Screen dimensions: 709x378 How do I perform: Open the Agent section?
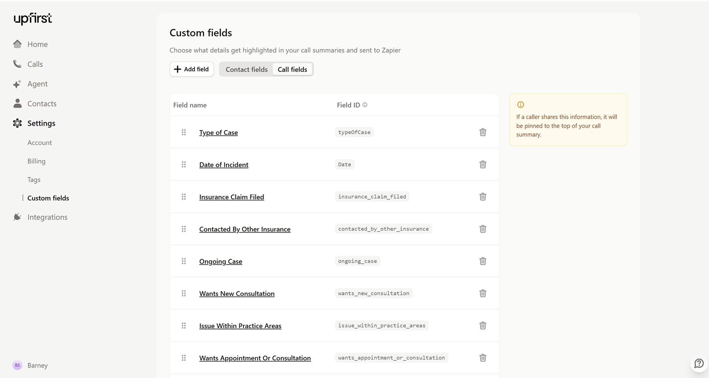pyautogui.click(x=37, y=84)
